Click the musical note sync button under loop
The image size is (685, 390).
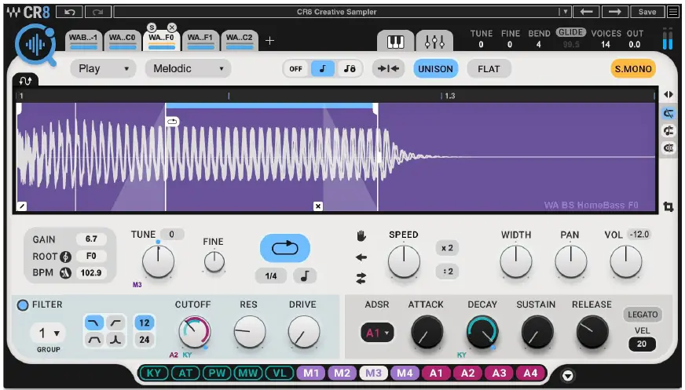click(x=305, y=275)
